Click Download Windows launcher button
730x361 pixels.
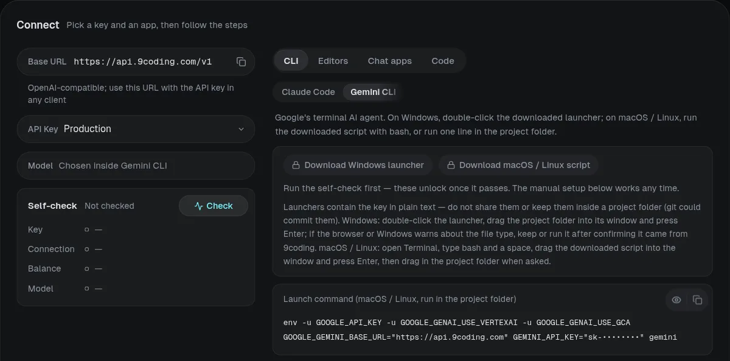click(358, 165)
